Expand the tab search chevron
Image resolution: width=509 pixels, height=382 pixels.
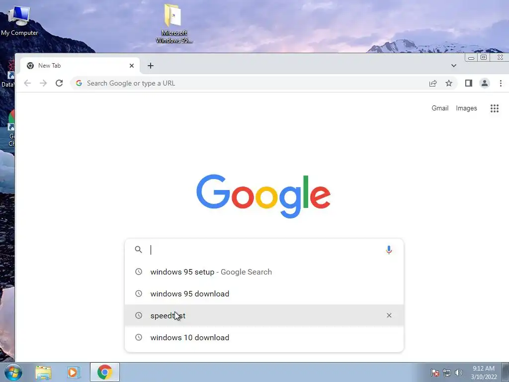tap(454, 66)
